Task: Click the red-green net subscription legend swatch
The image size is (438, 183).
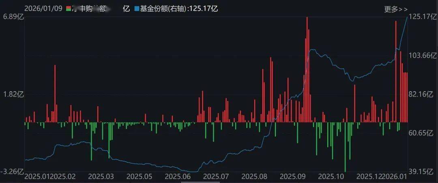Action: click(68, 9)
